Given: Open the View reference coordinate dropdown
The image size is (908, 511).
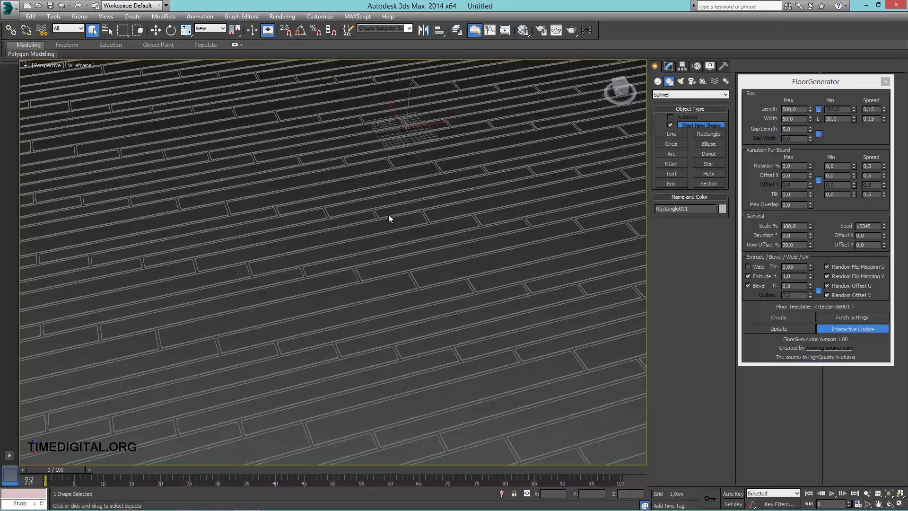Looking at the screenshot, I should coord(210,28).
